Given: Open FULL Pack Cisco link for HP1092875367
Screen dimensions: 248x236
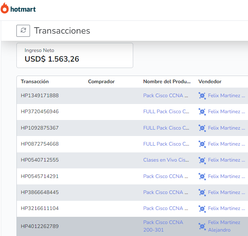Looking at the screenshot, I should click(166, 128).
